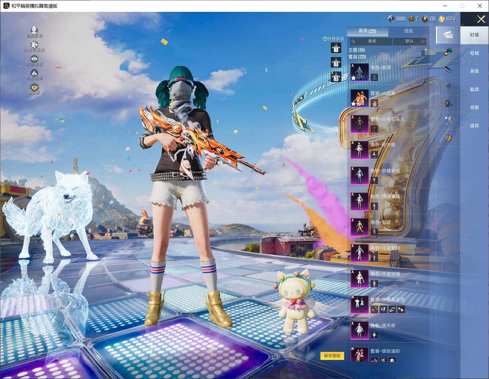Minimize the emulator window

[445, 6]
